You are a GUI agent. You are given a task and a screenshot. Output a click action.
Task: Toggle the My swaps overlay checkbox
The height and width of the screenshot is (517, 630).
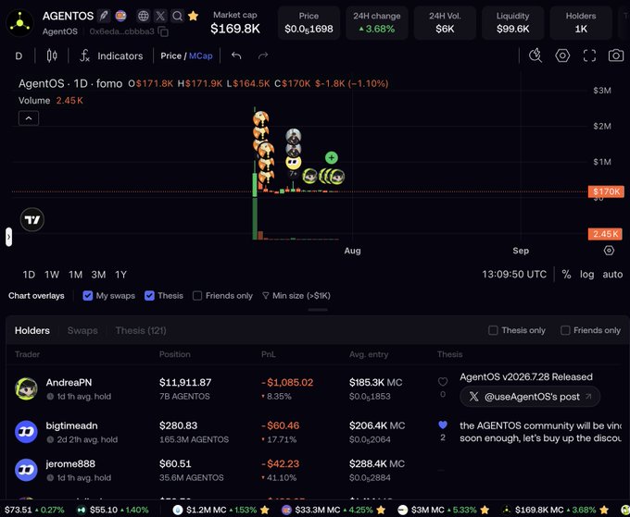pyautogui.click(x=88, y=296)
